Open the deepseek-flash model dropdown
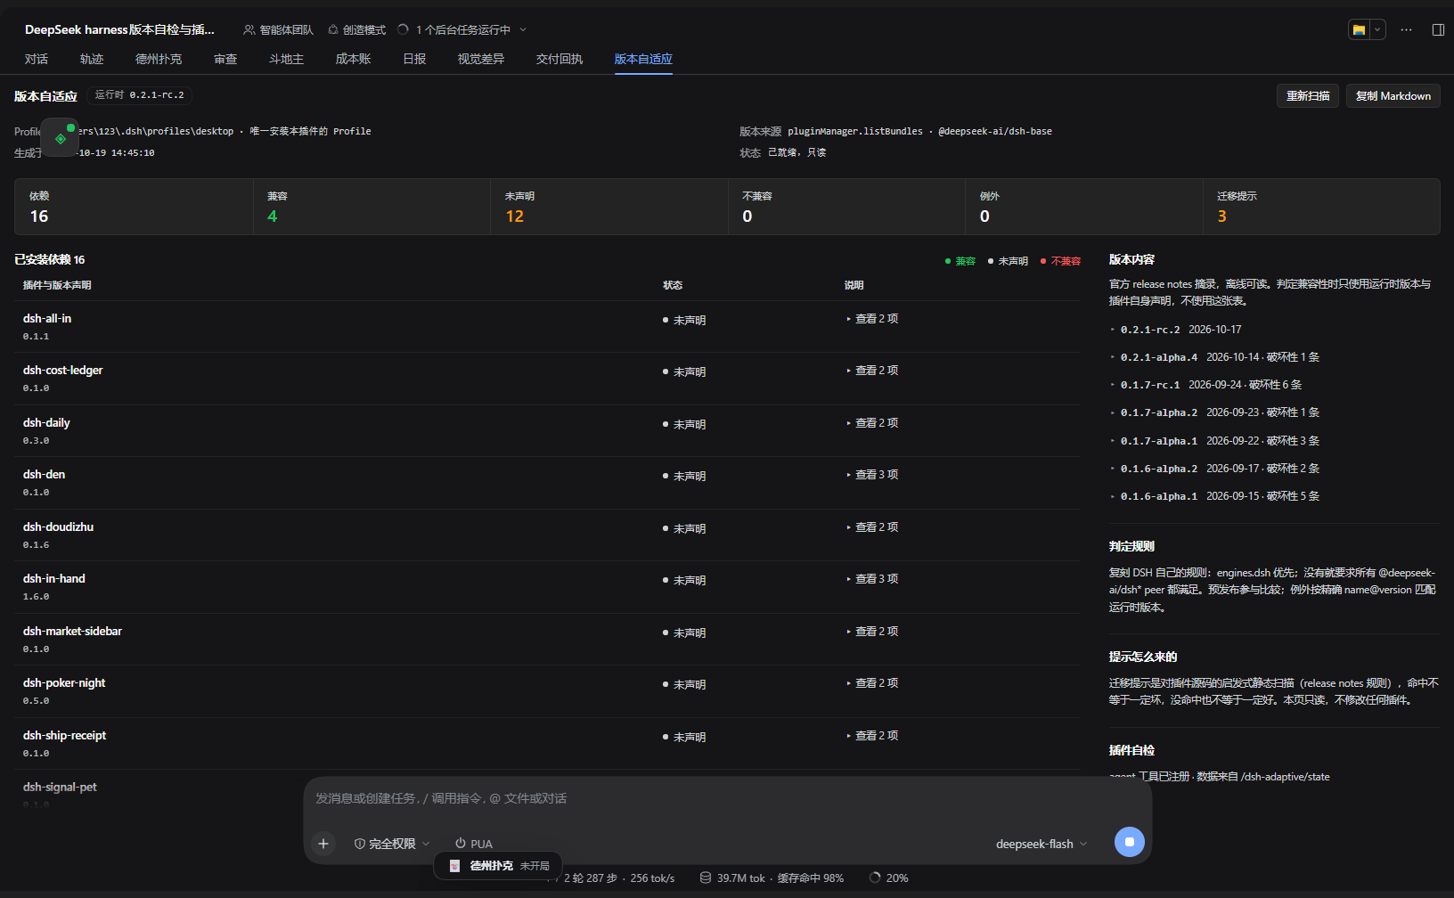This screenshot has width=1454, height=898. [x=1041, y=844]
